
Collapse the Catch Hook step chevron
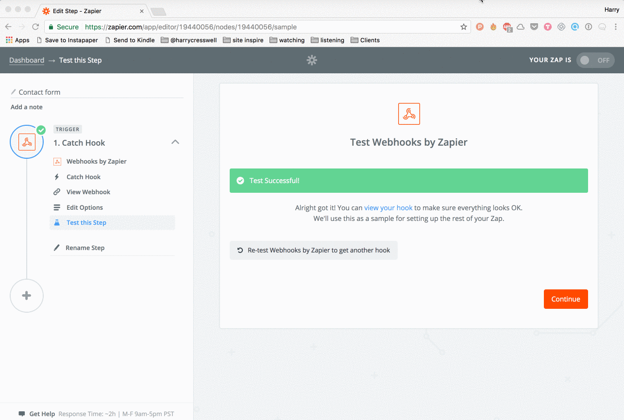(x=175, y=142)
